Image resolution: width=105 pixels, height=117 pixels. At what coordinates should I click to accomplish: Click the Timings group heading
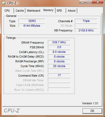click(x=11, y=38)
